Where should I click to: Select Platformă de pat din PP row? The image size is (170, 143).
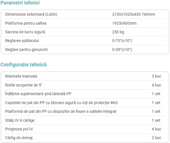[x=85, y=111]
